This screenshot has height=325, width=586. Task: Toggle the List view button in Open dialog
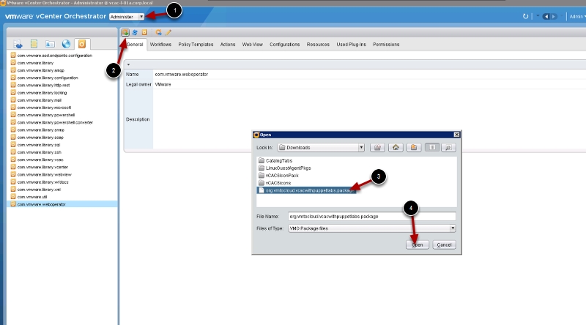coord(432,148)
